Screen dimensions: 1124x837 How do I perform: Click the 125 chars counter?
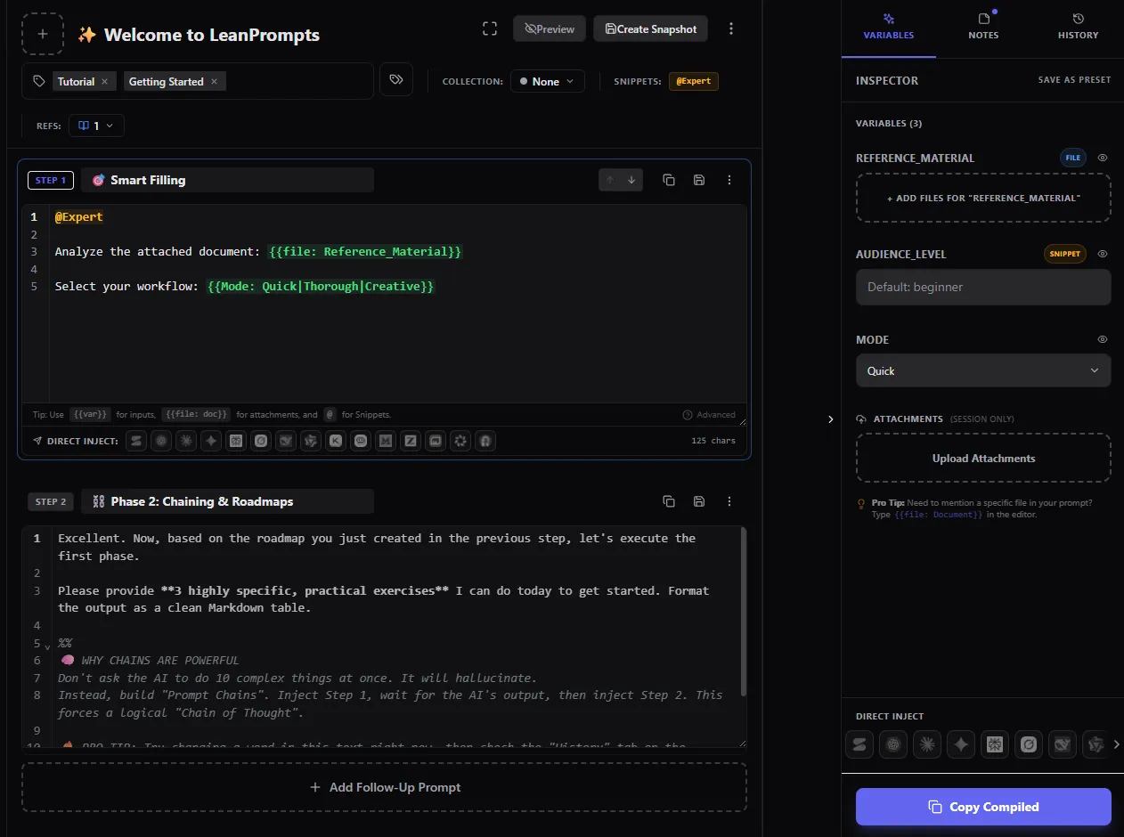point(713,441)
